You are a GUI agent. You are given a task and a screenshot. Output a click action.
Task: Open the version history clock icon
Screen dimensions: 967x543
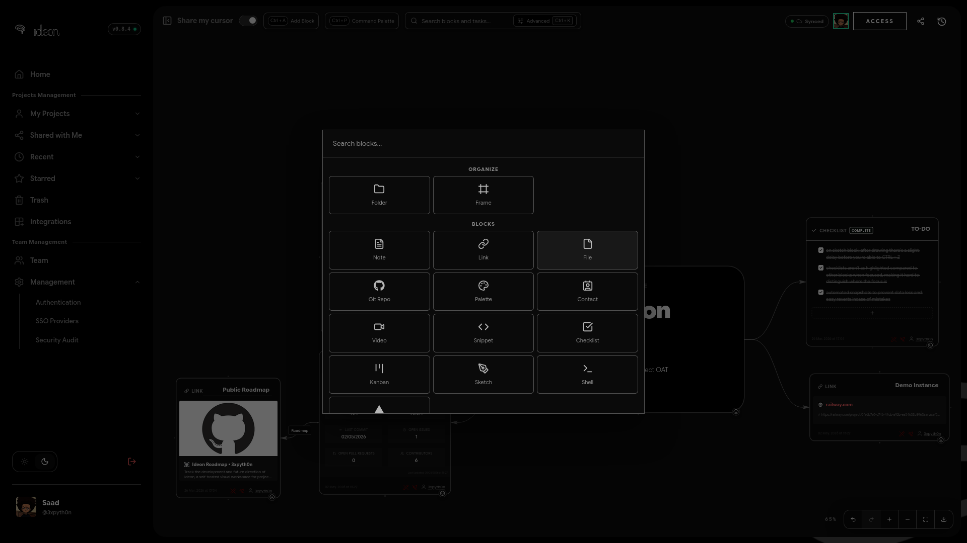[942, 21]
